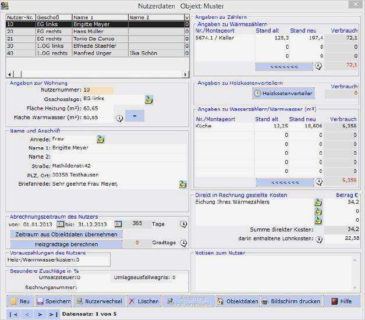Go to previous record
This screenshot has height=320, width=365.
click(27, 315)
